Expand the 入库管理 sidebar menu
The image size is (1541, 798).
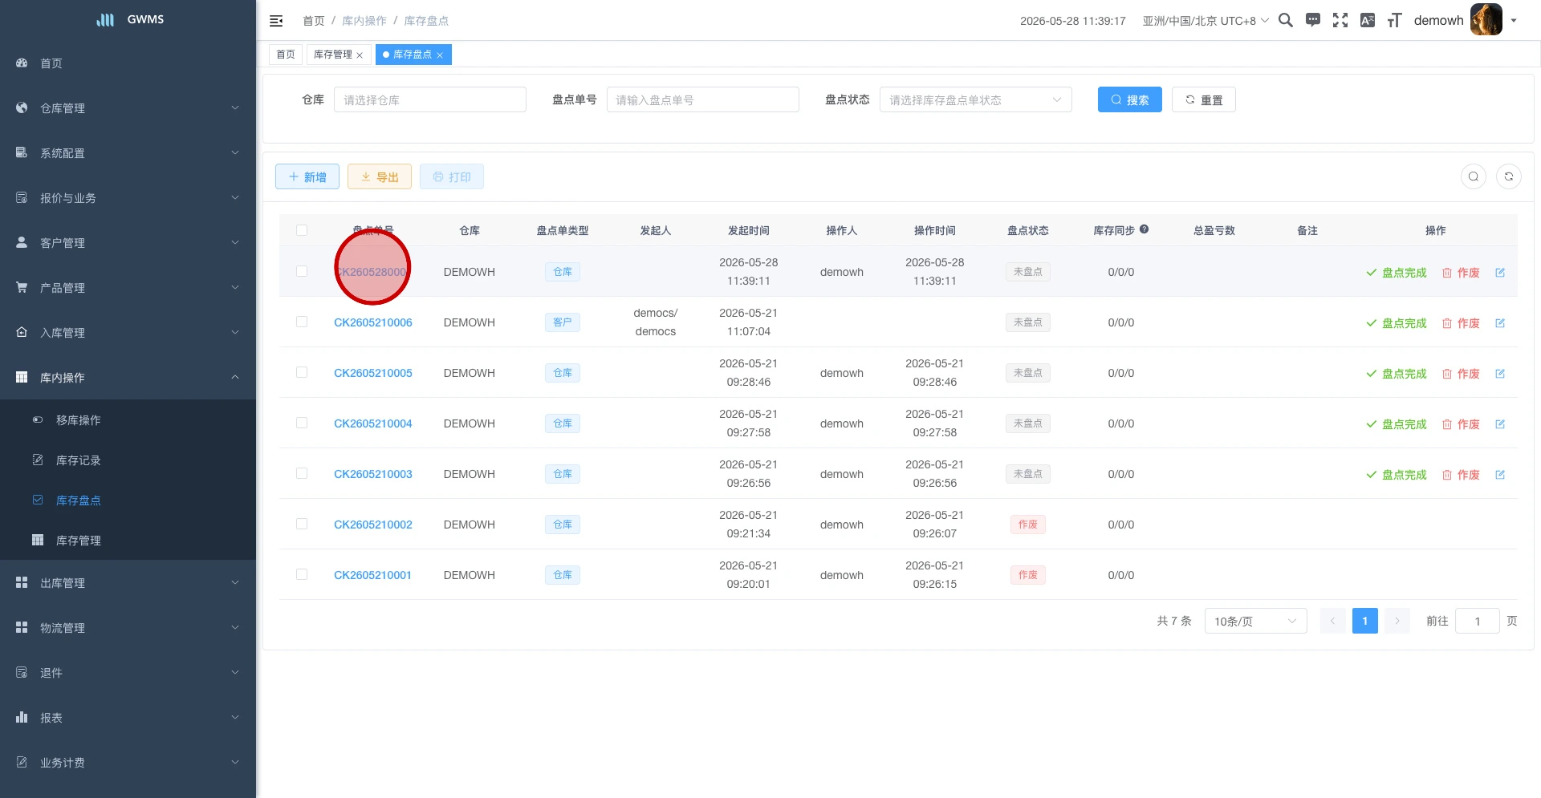pyautogui.click(x=128, y=333)
